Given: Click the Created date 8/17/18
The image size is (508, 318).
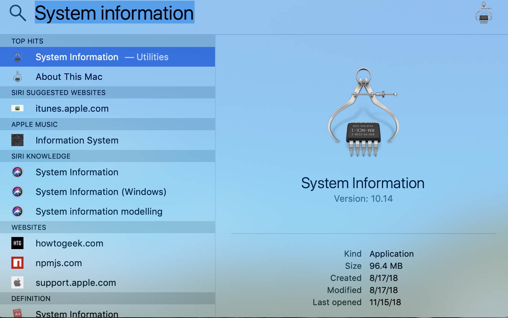Looking at the screenshot, I should coord(384,278).
